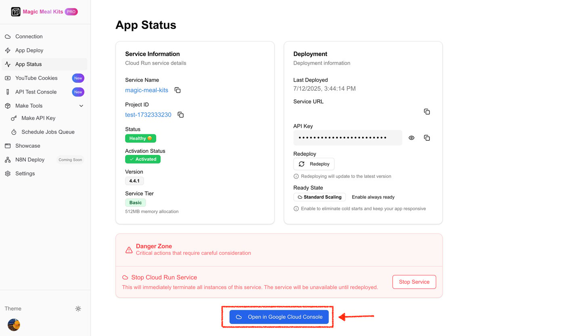Open the user avatar profile
This screenshot has width=565, height=336.
14,325
